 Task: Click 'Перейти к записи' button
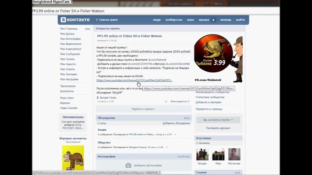(x=143, y=109)
